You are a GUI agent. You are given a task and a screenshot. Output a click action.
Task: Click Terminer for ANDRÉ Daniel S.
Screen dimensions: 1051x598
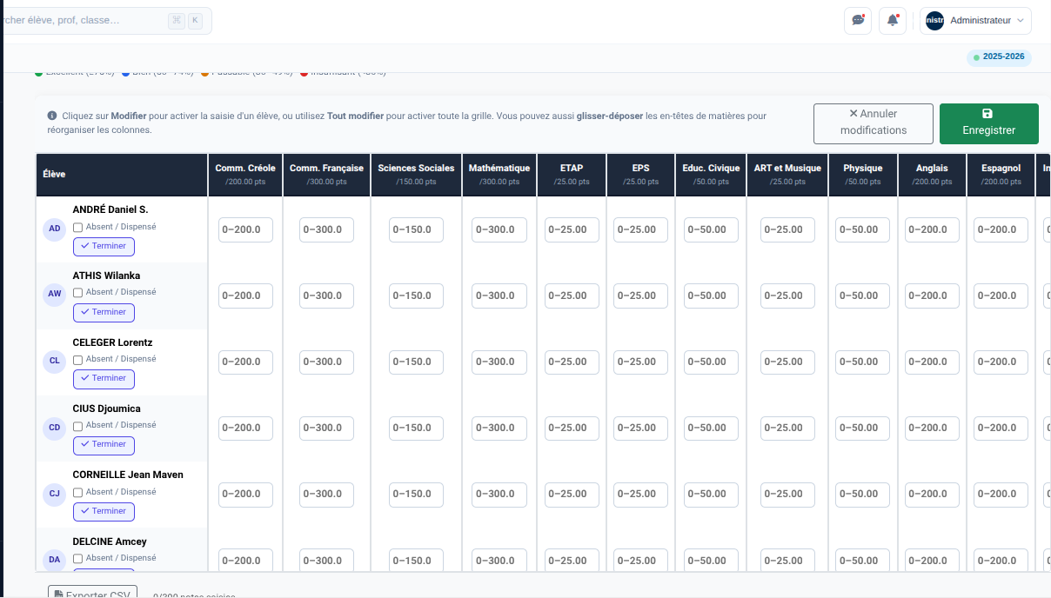click(104, 246)
